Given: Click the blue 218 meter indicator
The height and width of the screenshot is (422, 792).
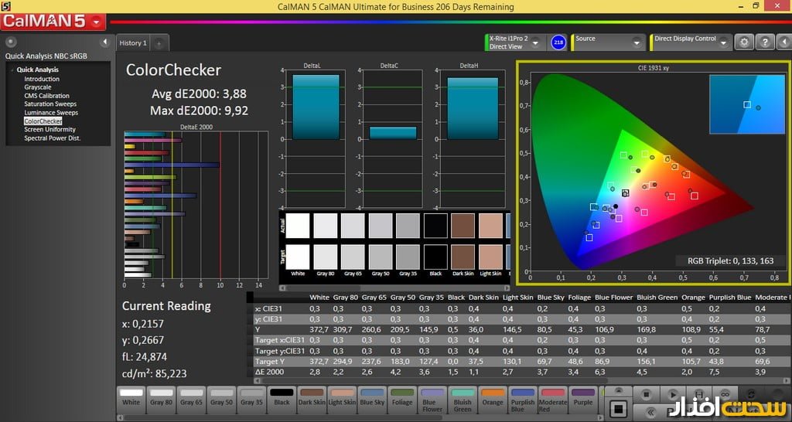Looking at the screenshot, I should point(558,42).
